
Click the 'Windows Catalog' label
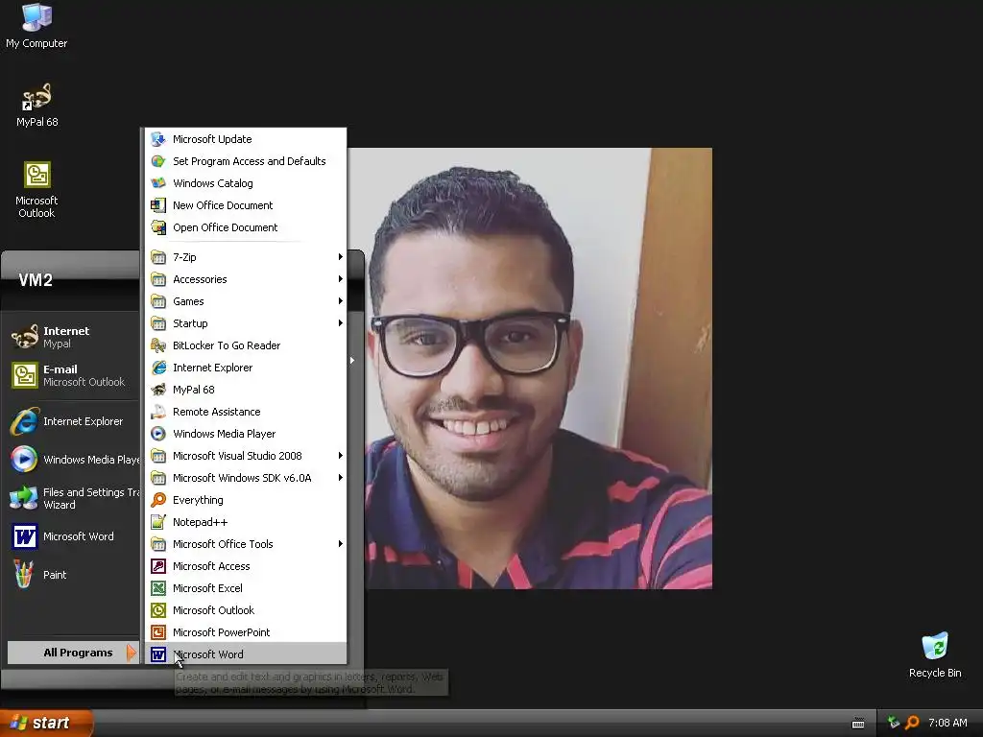click(212, 183)
